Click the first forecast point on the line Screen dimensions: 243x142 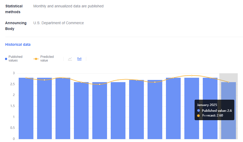tap(26, 78)
